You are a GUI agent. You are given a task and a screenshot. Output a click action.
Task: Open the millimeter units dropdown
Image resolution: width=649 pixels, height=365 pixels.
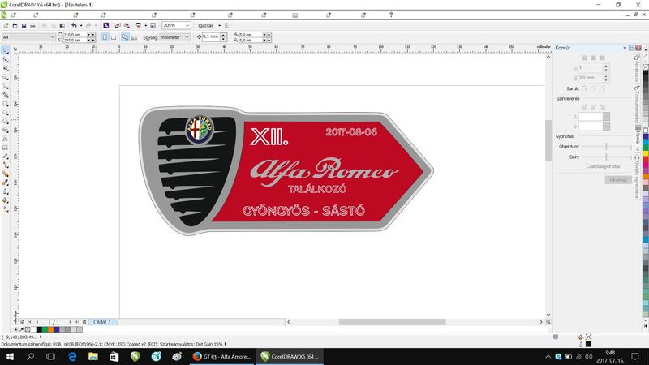pos(187,37)
